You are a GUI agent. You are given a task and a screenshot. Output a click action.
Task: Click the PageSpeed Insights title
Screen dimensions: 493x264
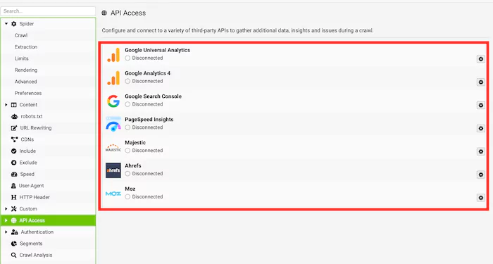pos(149,120)
